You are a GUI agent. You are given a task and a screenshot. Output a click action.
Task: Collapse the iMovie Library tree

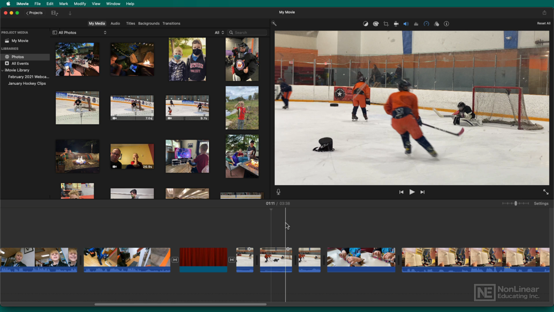click(x=2, y=70)
